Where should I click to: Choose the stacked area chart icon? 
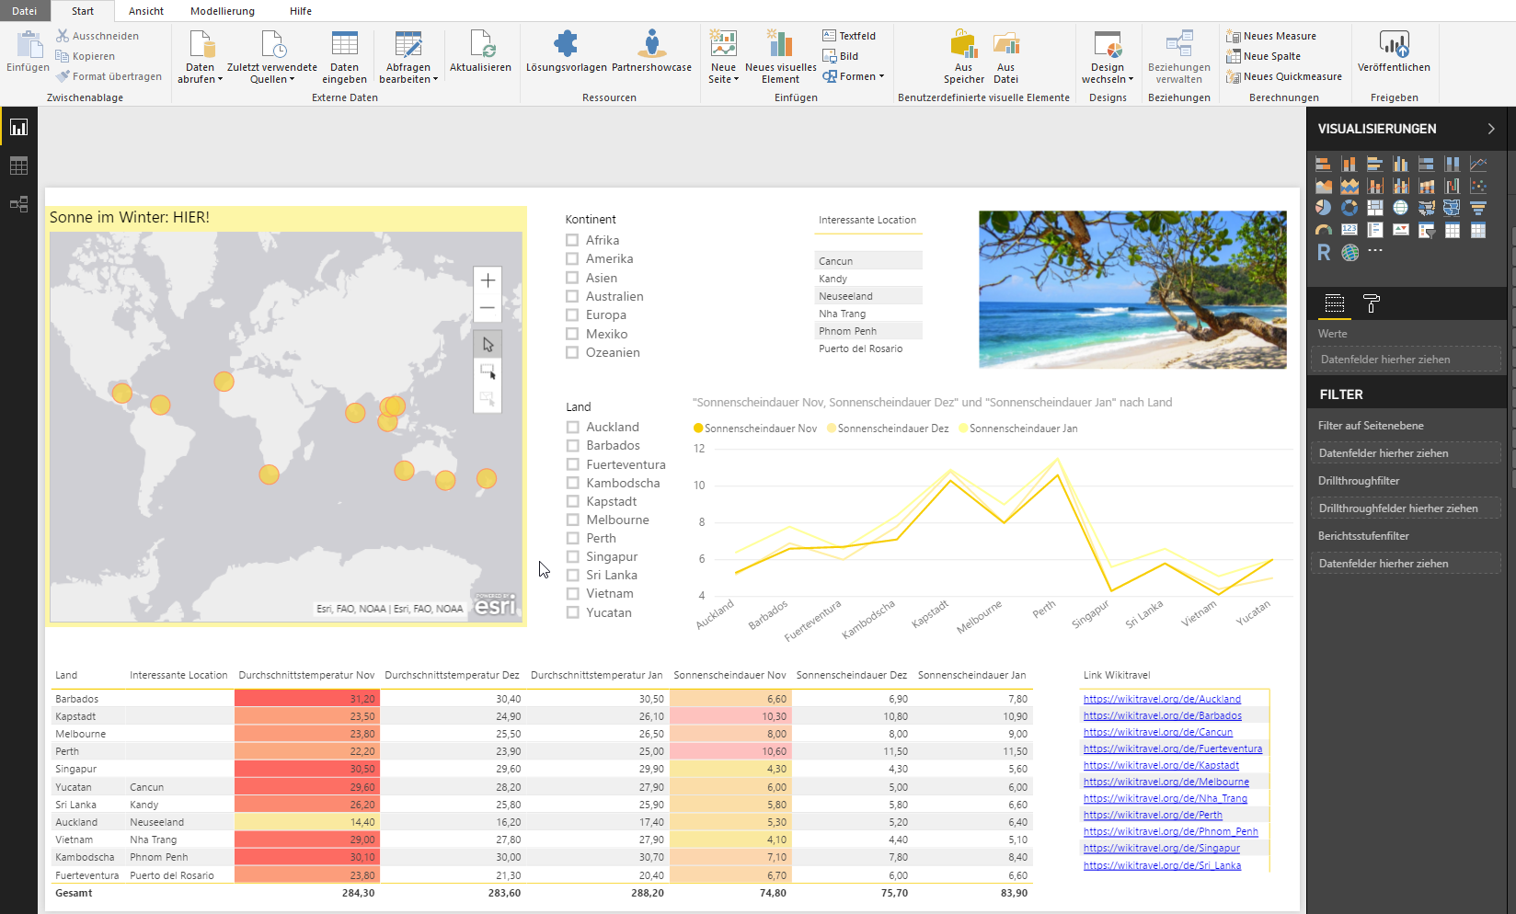(x=1349, y=186)
